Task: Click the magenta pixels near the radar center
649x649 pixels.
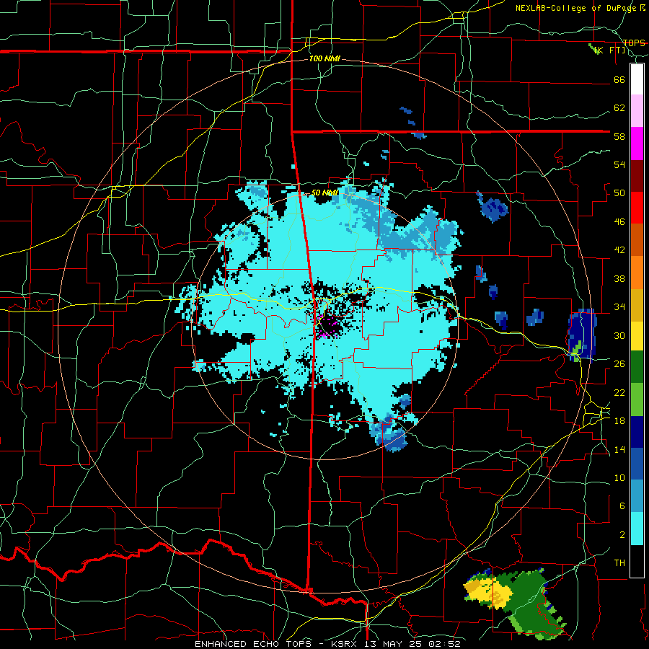Action: pos(327,326)
